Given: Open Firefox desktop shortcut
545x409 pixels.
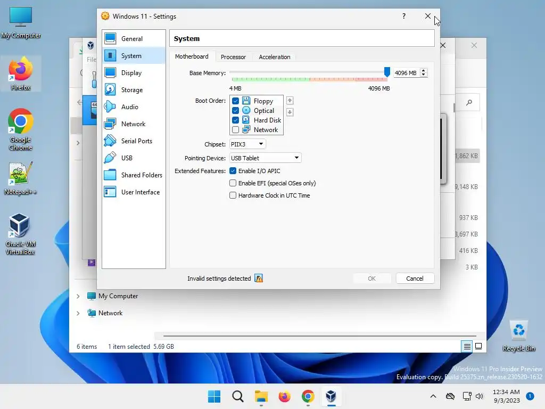Looking at the screenshot, I should pos(21,73).
